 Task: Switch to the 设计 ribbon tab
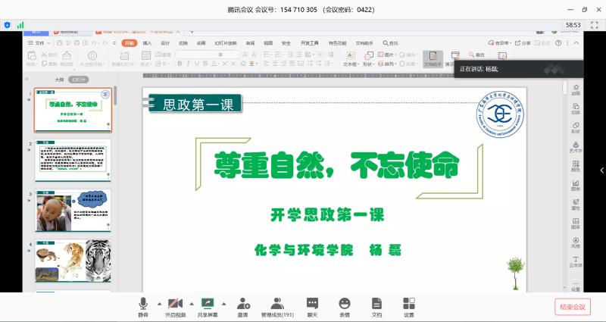click(x=165, y=43)
